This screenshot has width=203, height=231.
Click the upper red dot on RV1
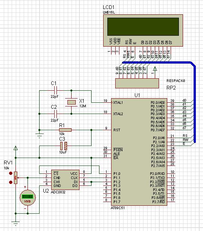(x=11, y=173)
